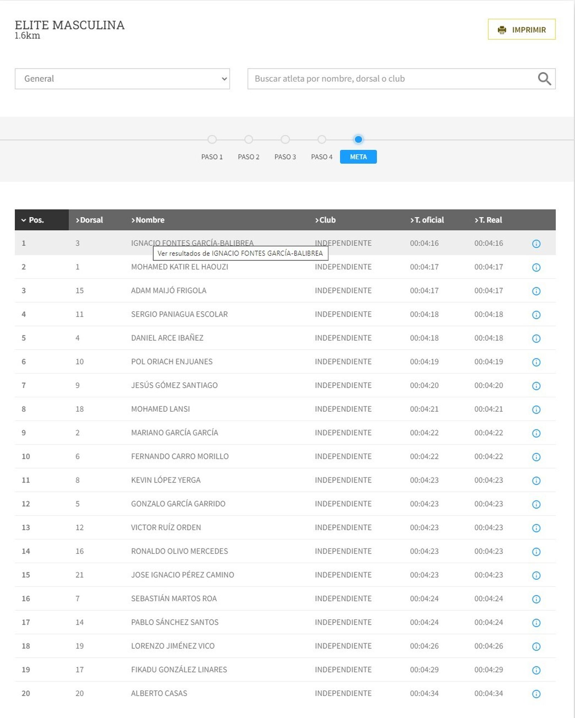Click info icon for Daniel Arce Ibañez
Image resolution: width=575 pixels, height=718 pixels.
pos(536,338)
